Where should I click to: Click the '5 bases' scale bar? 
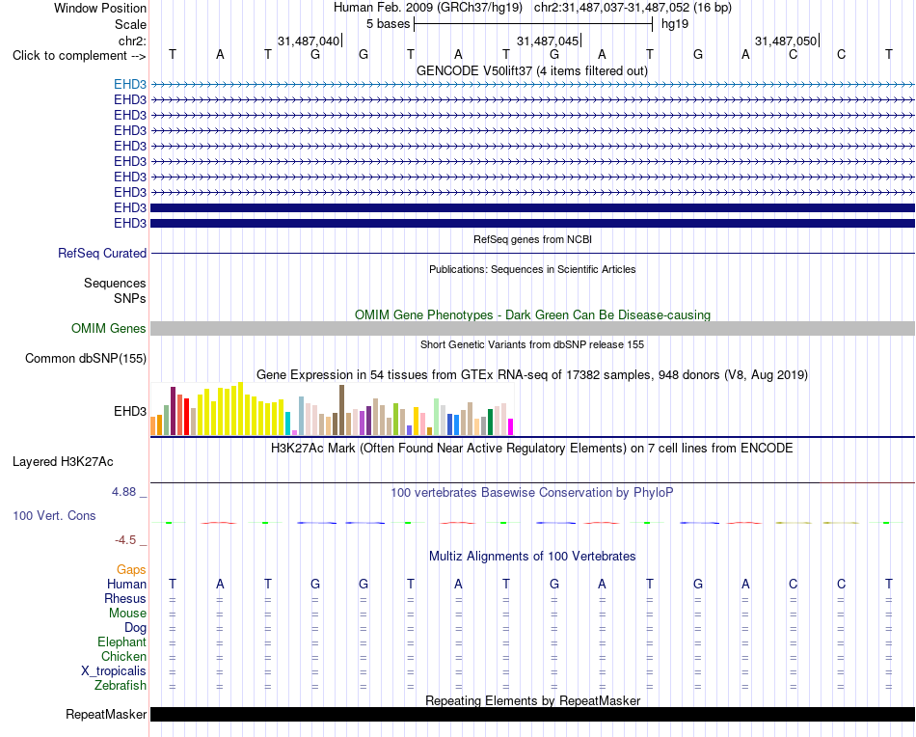tap(533, 24)
